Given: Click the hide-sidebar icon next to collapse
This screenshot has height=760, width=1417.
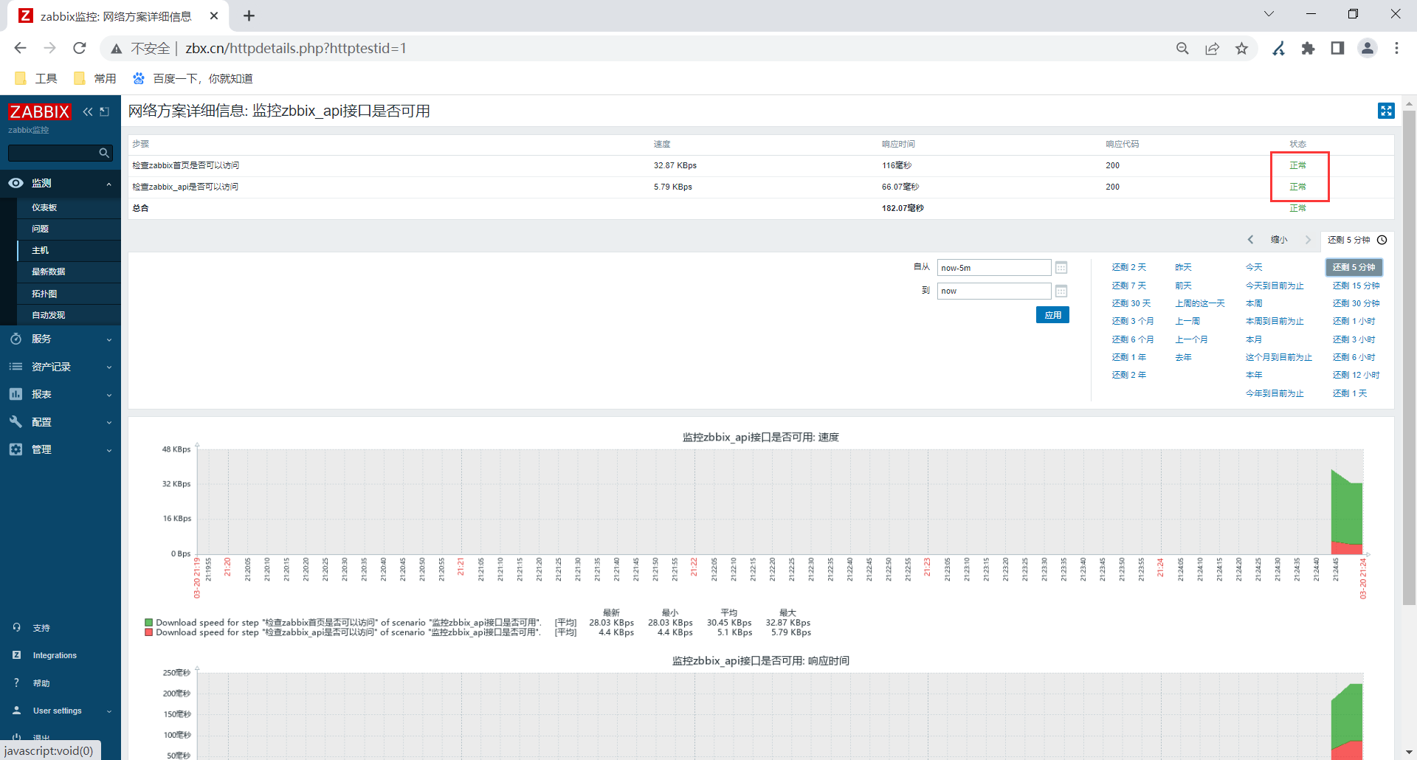Looking at the screenshot, I should coord(105,111).
